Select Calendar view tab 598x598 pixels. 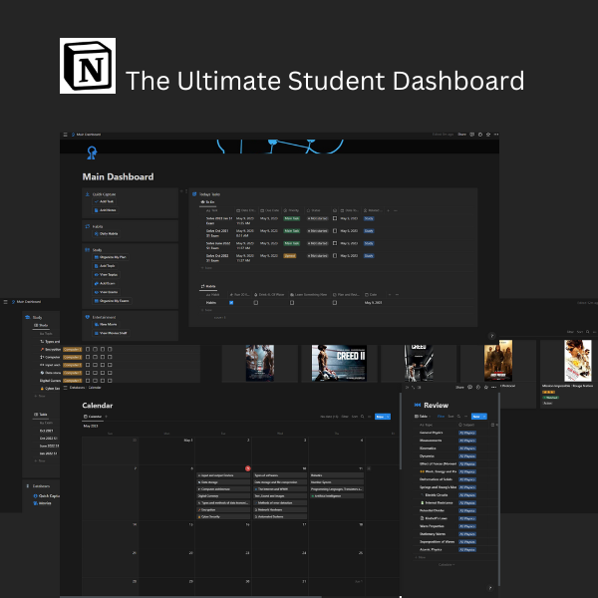pyautogui.click(x=93, y=417)
